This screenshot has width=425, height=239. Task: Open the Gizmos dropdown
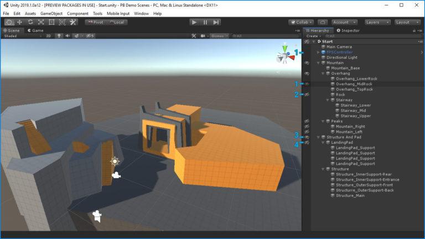tap(220, 36)
